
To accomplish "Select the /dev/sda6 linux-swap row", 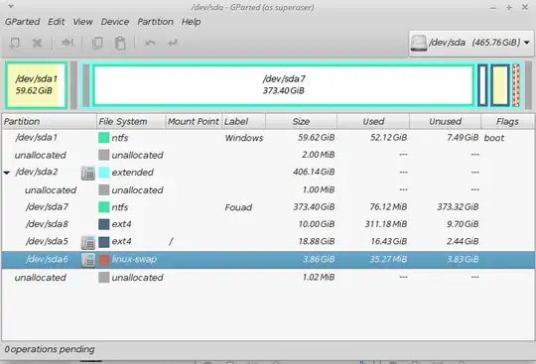I will pos(268,260).
